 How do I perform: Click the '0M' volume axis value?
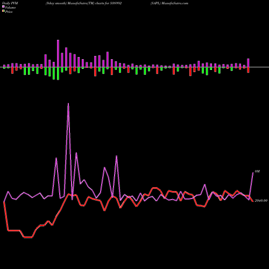[x=257, y=172]
